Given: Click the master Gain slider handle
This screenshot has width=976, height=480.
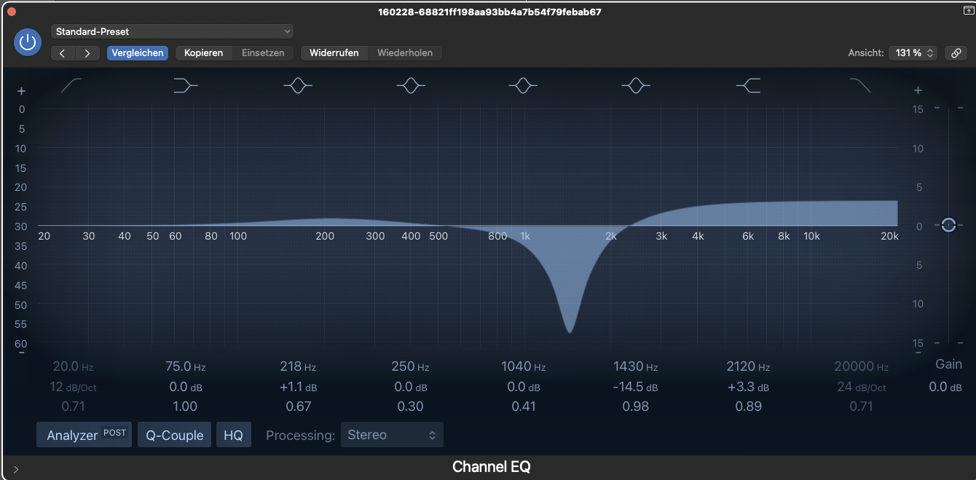Looking at the screenshot, I should (948, 225).
